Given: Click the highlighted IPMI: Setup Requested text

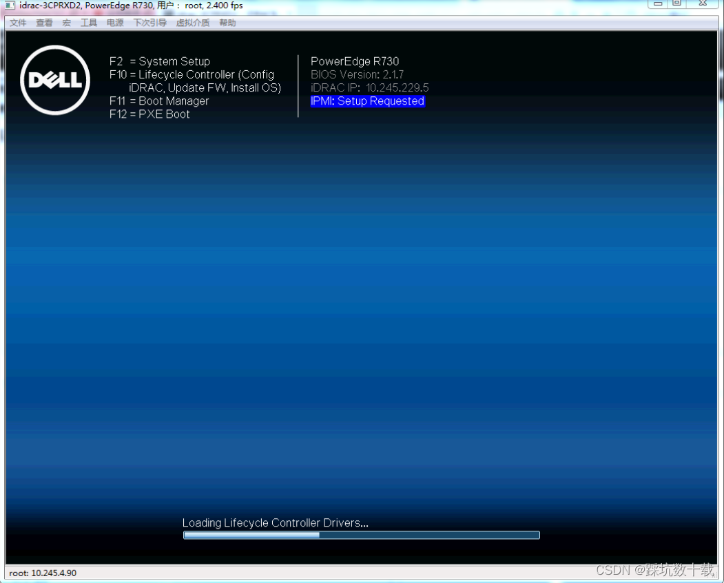Looking at the screenshot, I should click(x=368, y=101).
